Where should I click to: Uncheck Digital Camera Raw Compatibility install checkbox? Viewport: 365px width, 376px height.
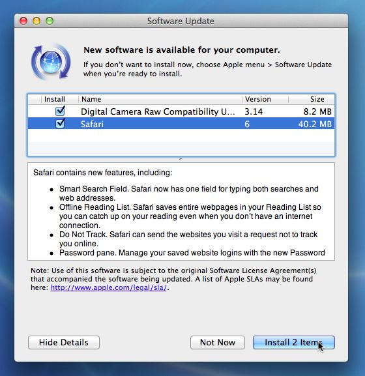[x=60, y=111]
